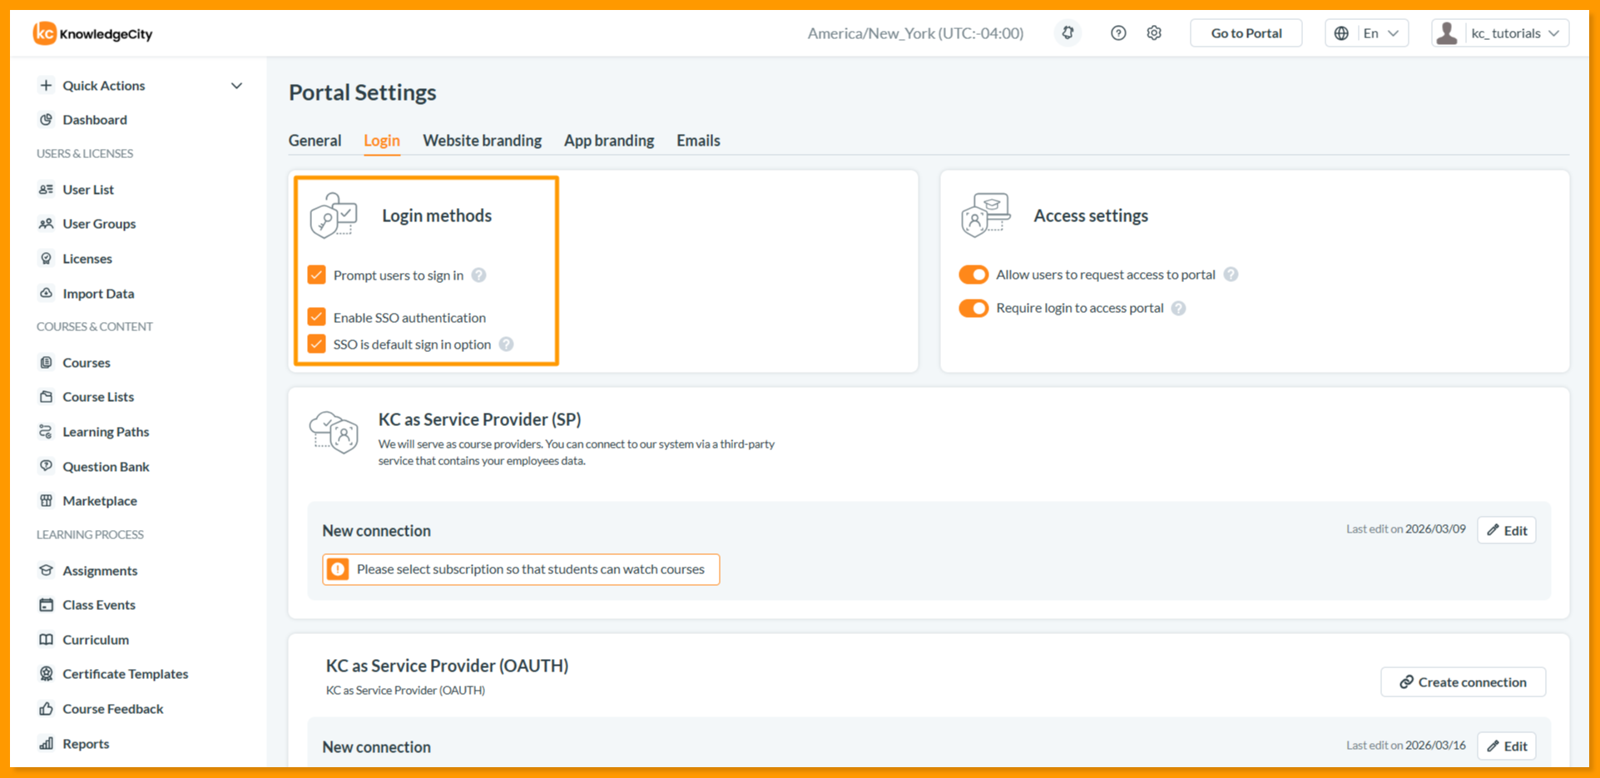
Task: Edit the SP New connection
Action: (x=1507, y=530)
